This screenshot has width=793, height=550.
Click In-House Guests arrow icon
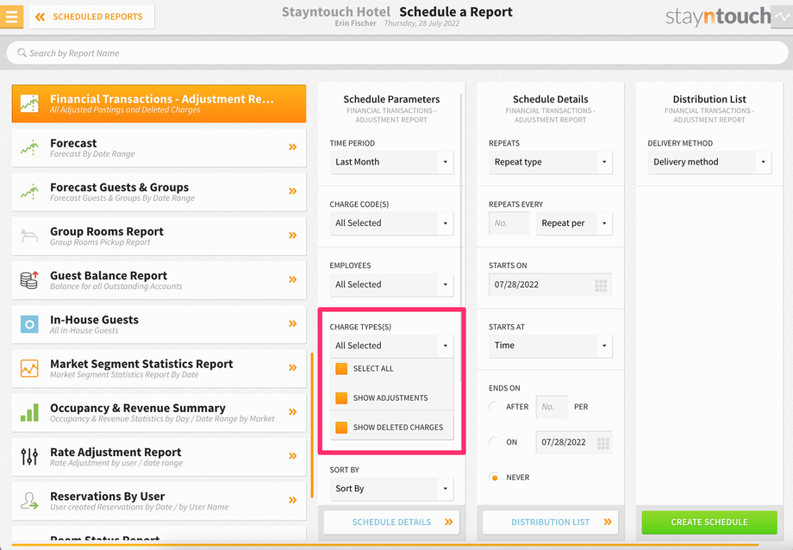(x=293, y=323)
